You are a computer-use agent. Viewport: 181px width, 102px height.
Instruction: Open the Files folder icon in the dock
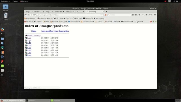[x=2, y=39]
